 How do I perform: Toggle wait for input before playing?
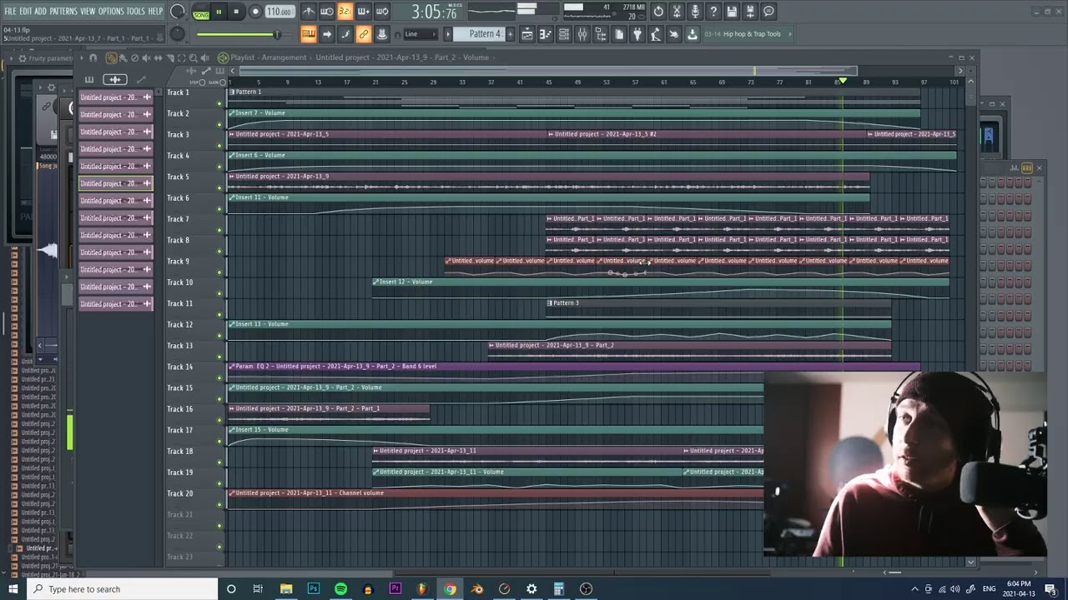coord(327,12)
